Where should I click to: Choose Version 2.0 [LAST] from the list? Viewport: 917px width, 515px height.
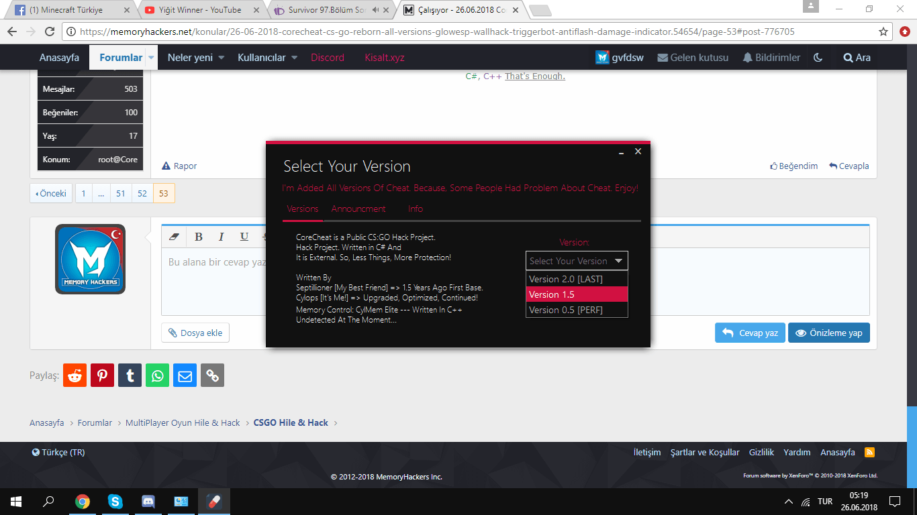[577, 279]
